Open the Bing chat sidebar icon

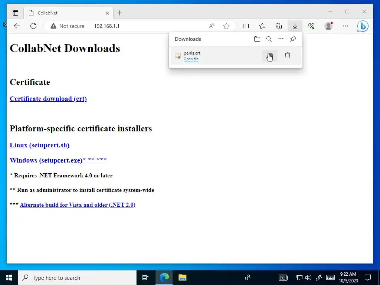tap(363, 26)
